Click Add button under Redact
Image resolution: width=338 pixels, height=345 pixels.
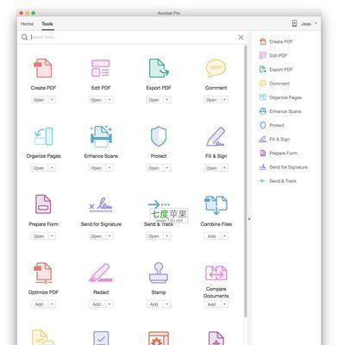point(97,304)
